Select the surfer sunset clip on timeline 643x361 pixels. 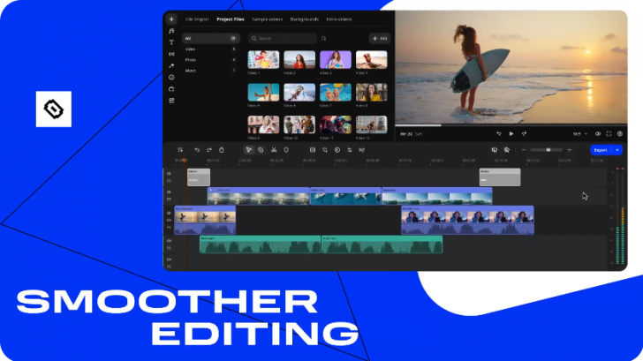point(205,220)
